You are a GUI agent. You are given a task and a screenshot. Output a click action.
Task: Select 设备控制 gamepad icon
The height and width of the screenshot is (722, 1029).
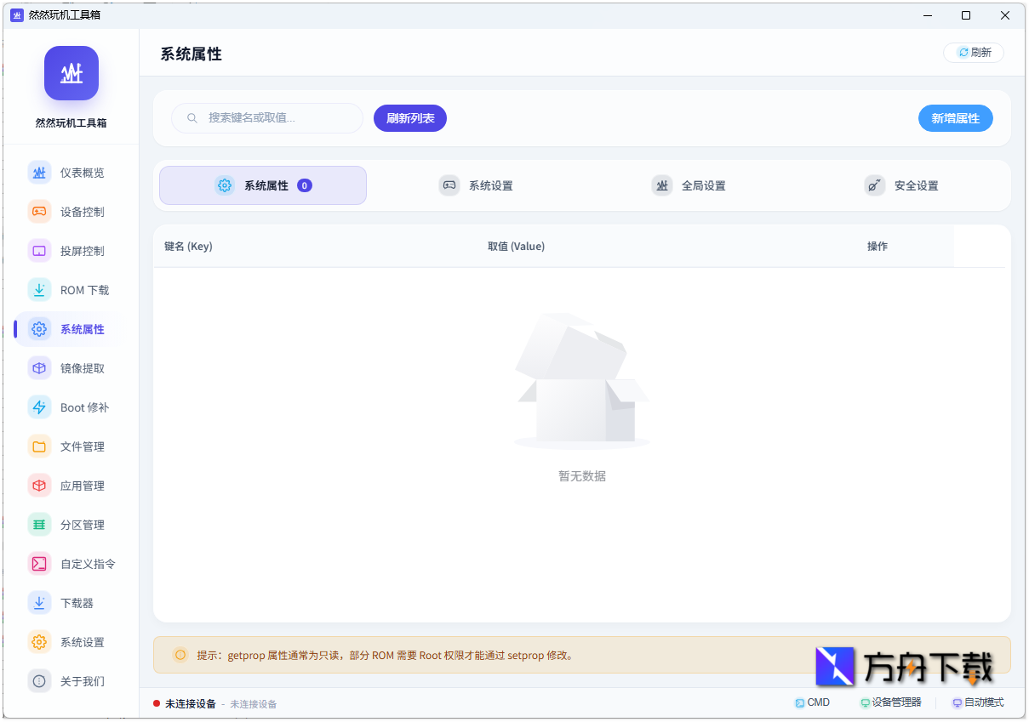(x=39, y=212)
